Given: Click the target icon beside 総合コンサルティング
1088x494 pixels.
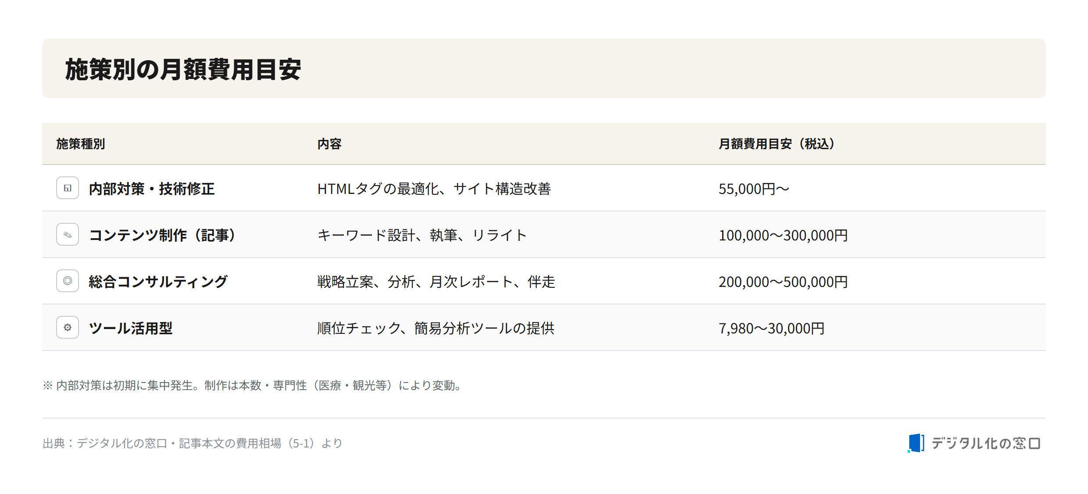Looking at the screenshot, I should (x=68, y=281).
